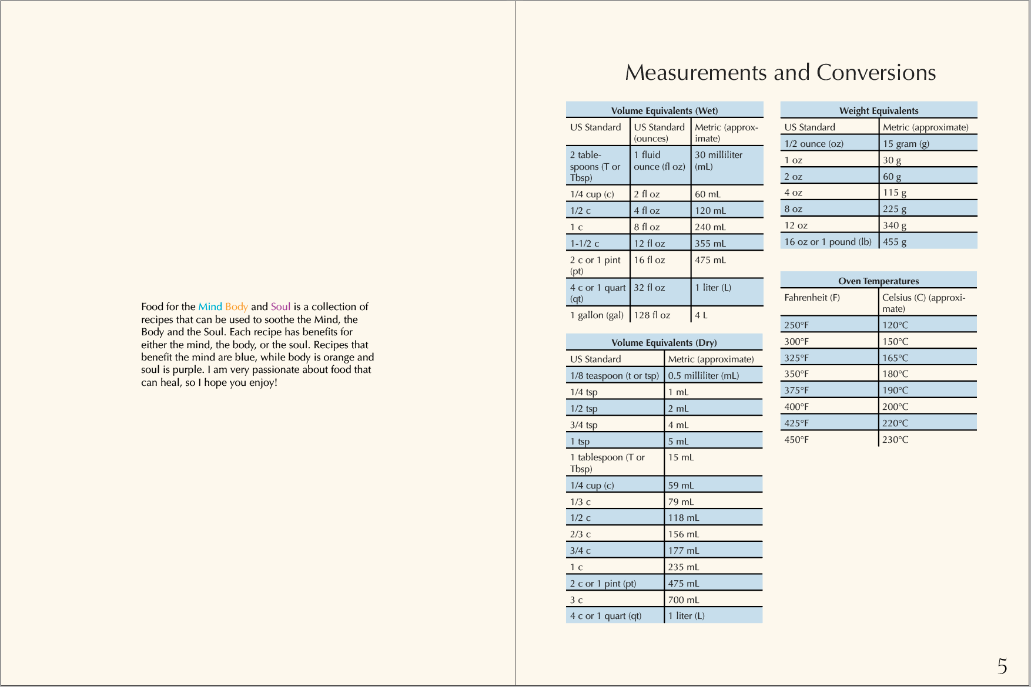Click the purple word 'Soul' in the intro

click(x=280, y=307)
